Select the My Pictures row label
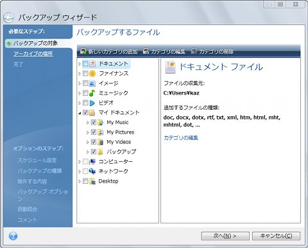This screenshot has width=308, height=248. pos(121,132)
